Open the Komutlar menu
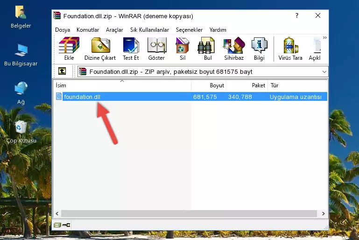 click(88, 30)
